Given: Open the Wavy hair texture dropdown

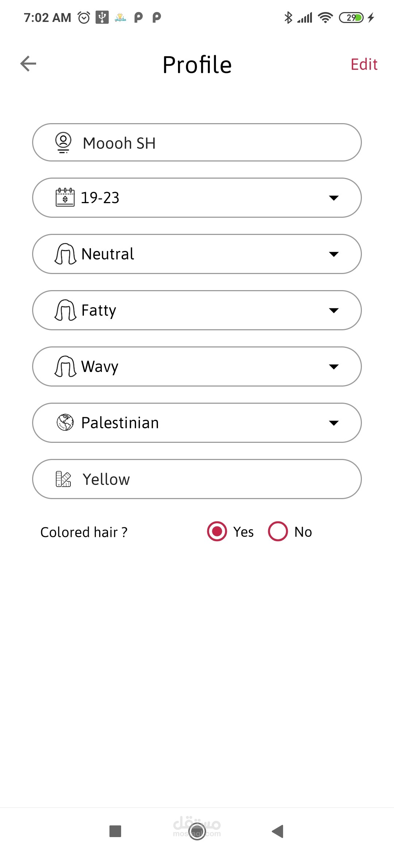Looking at the screenshot, I should (333, 367).
